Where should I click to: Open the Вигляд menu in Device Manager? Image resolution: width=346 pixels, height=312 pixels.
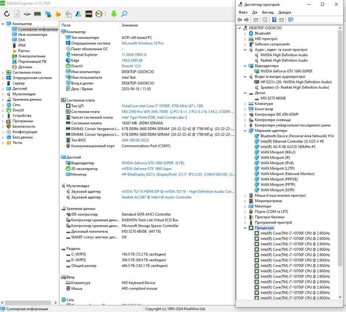(268, 12)
